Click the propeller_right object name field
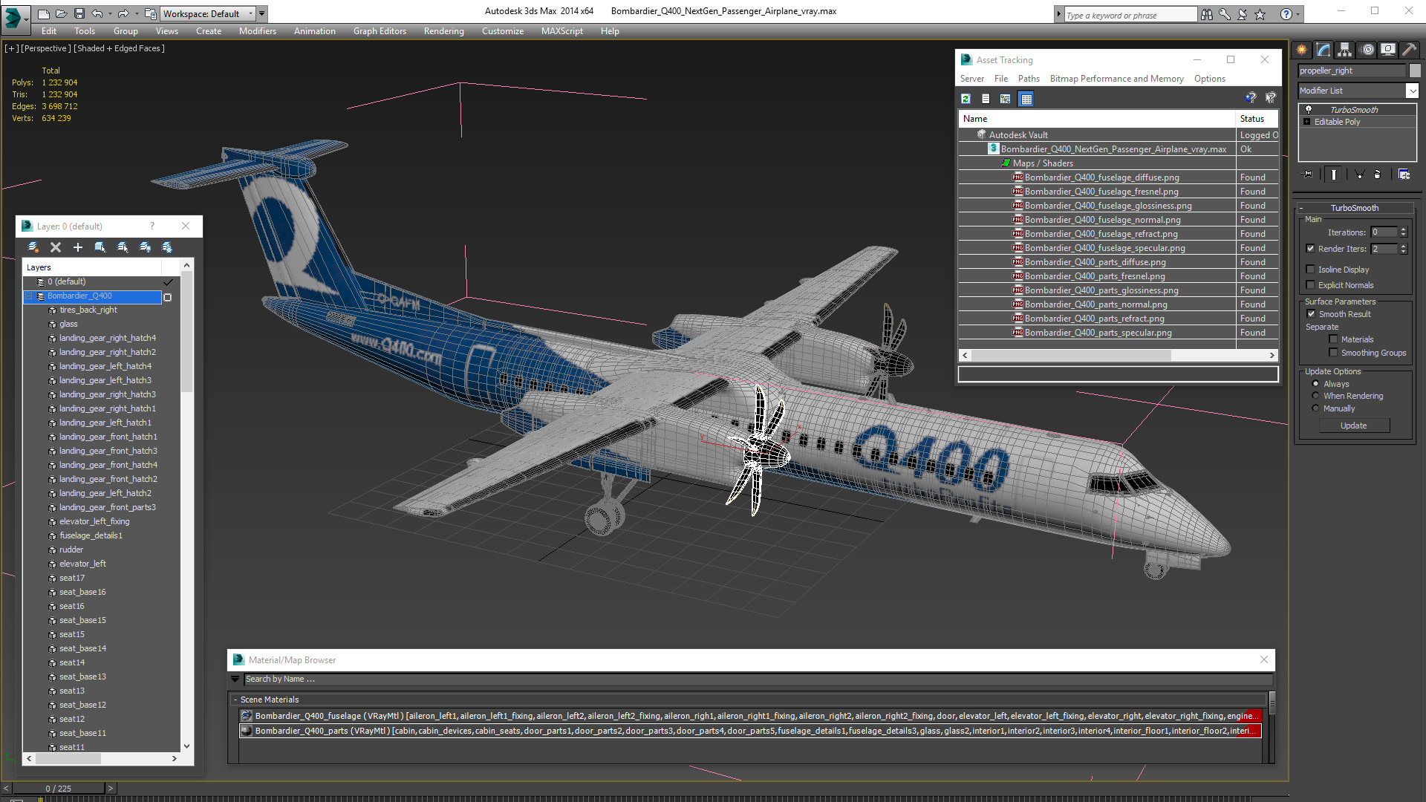1426x802 pixels. (1352, 71)
